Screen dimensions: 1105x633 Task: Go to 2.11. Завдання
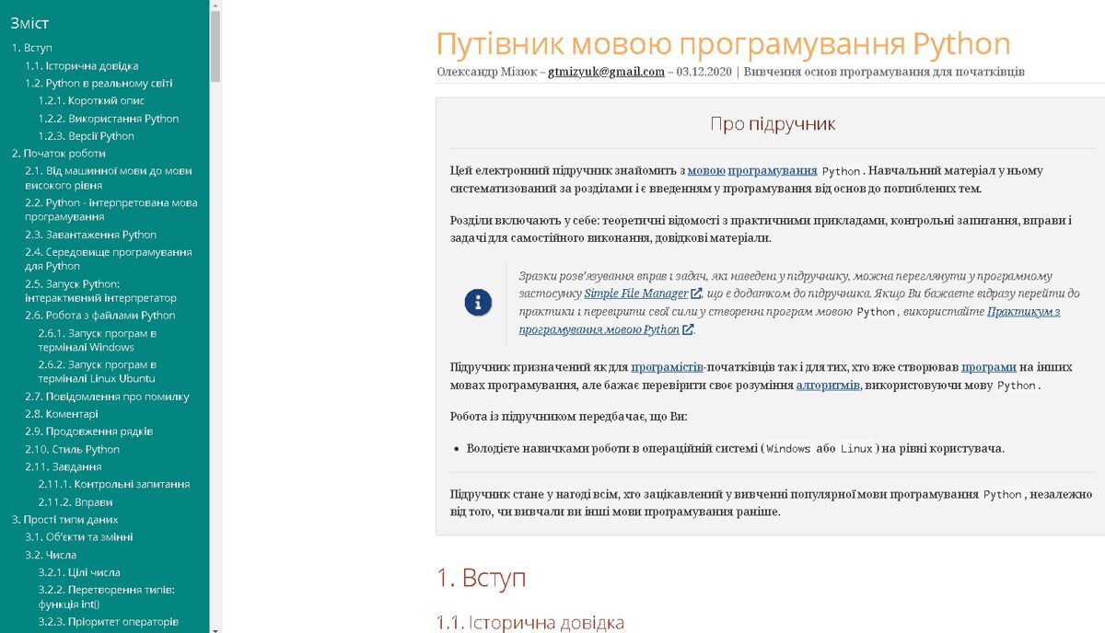point(64,466)
